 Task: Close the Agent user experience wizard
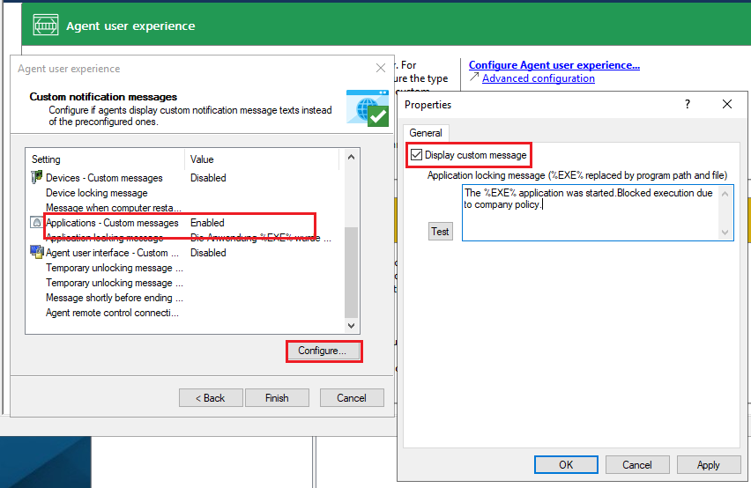point(381,69)
